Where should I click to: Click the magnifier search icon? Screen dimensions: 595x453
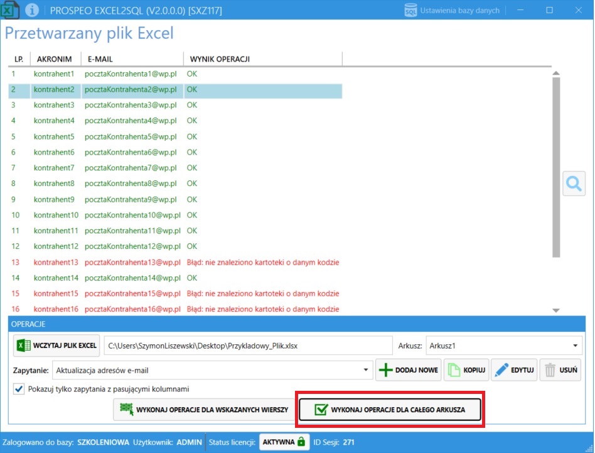tap(574, 183)
